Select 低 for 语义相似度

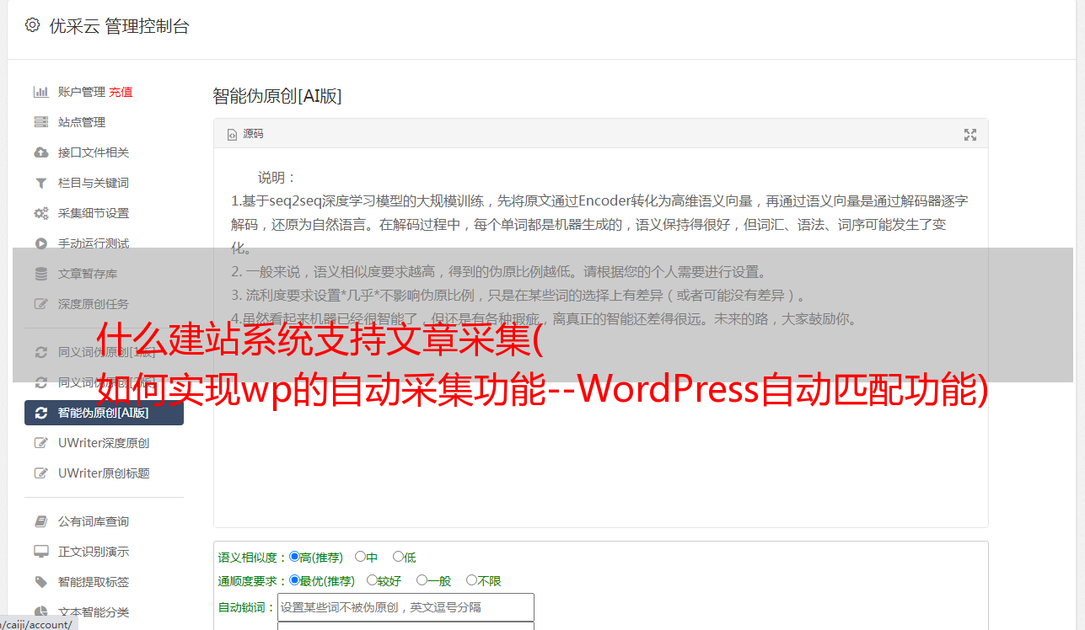[398, 557]
